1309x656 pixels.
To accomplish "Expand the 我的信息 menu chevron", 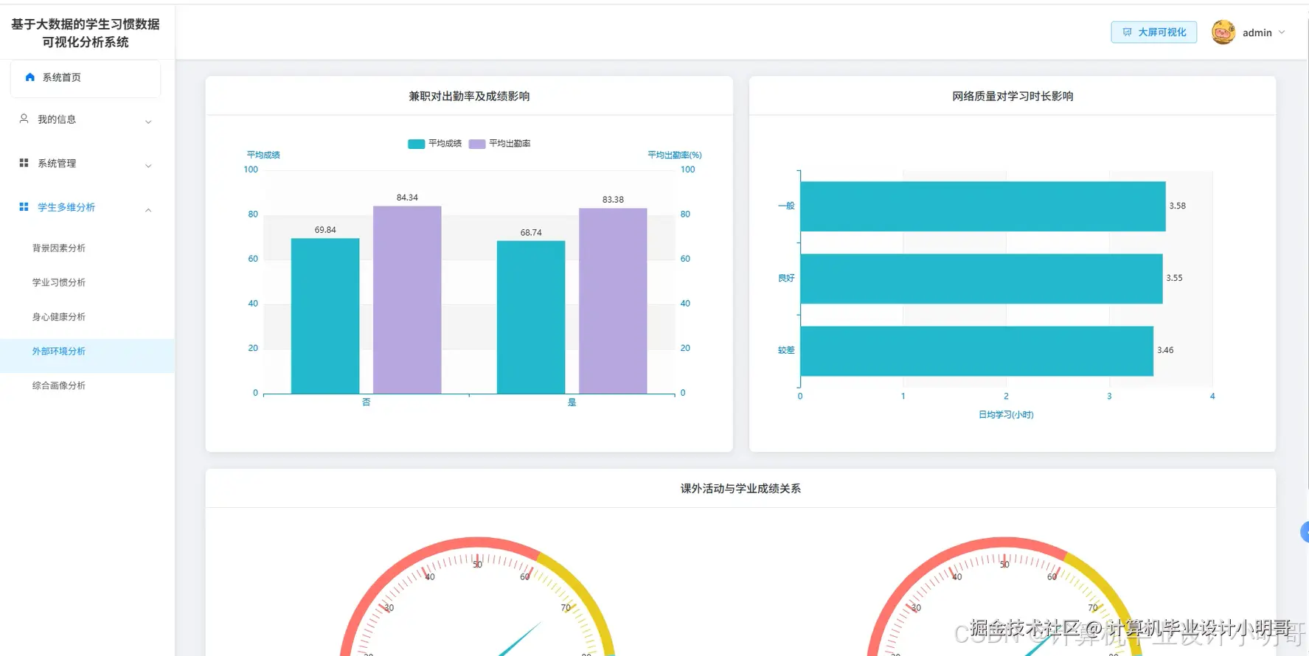I will (148, 122).
